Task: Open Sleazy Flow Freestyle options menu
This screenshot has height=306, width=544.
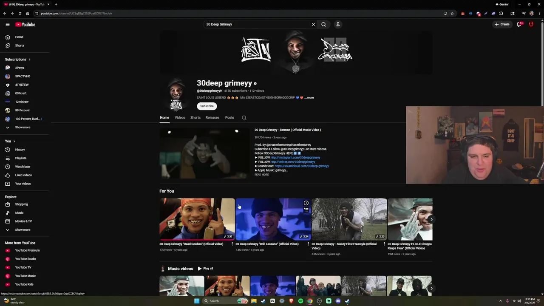Action: pos(384,244)
